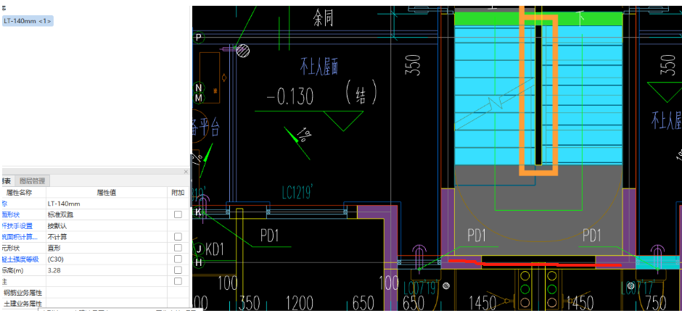Click the 属性值 column header
682x313 pixels.
(x=107, y=192)
